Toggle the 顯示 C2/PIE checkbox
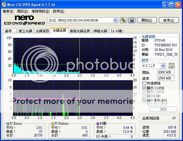Viewport: 183px width, 141px height. pos(144,92)
